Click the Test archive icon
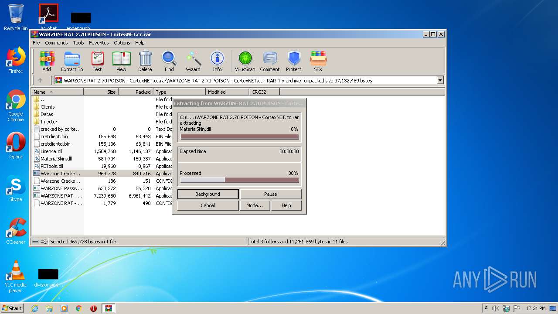The image size is (558, 314). [x=97, y=61]
